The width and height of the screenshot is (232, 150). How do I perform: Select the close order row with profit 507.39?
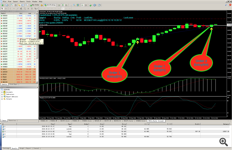(116, 132)
